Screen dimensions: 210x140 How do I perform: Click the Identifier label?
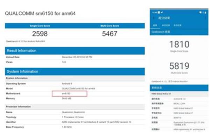click(x=11, y=122)
